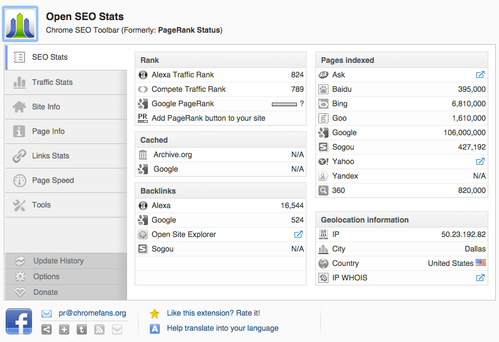Click the Open SEO Stats logo
Screen dimensions: 499x342
tap(21, 24)
